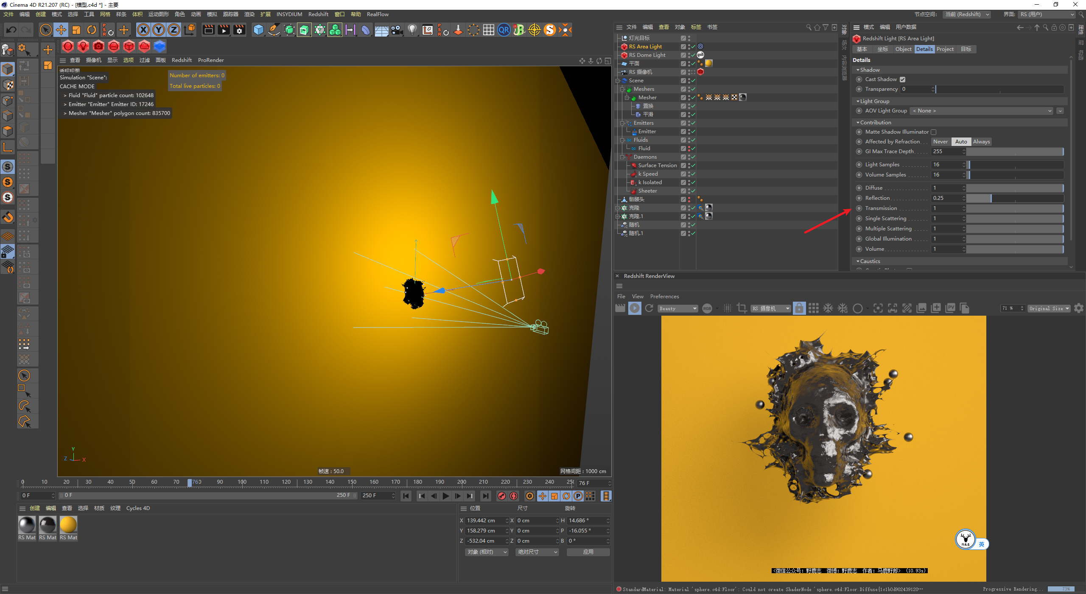
Task: Collapse the Contribution section
Action: pos(858,123)
